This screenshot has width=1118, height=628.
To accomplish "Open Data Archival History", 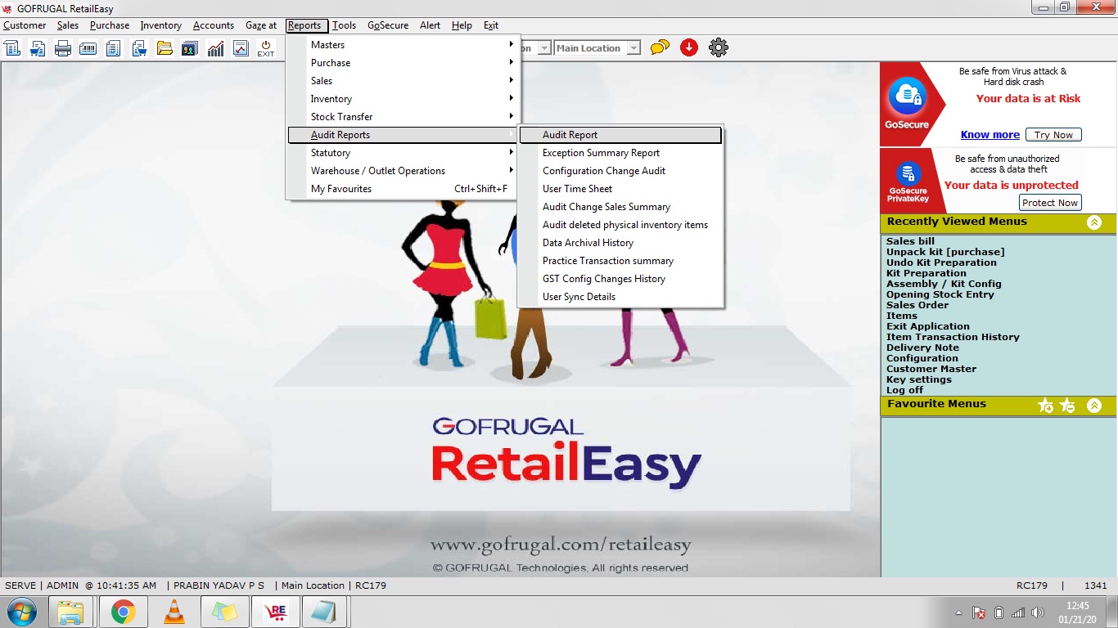I will coord(620,243).
